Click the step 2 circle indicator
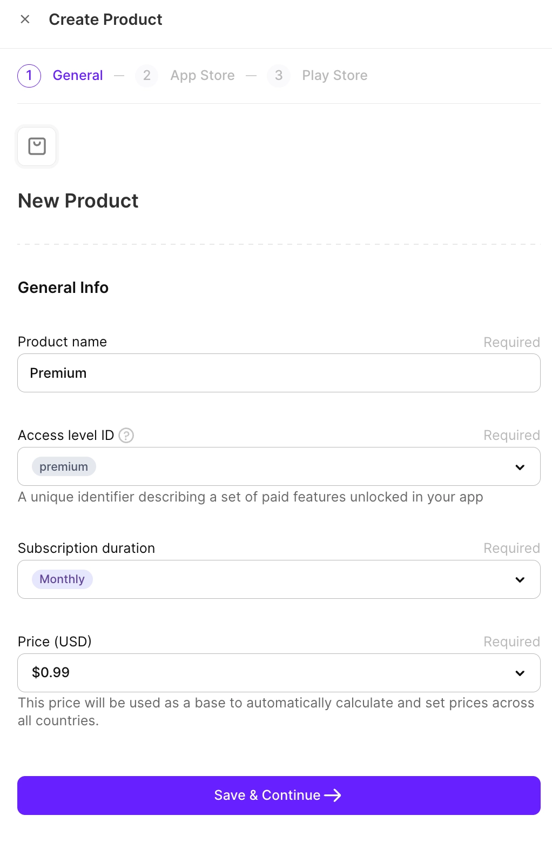The image size is (552, 842). (146, 75)
